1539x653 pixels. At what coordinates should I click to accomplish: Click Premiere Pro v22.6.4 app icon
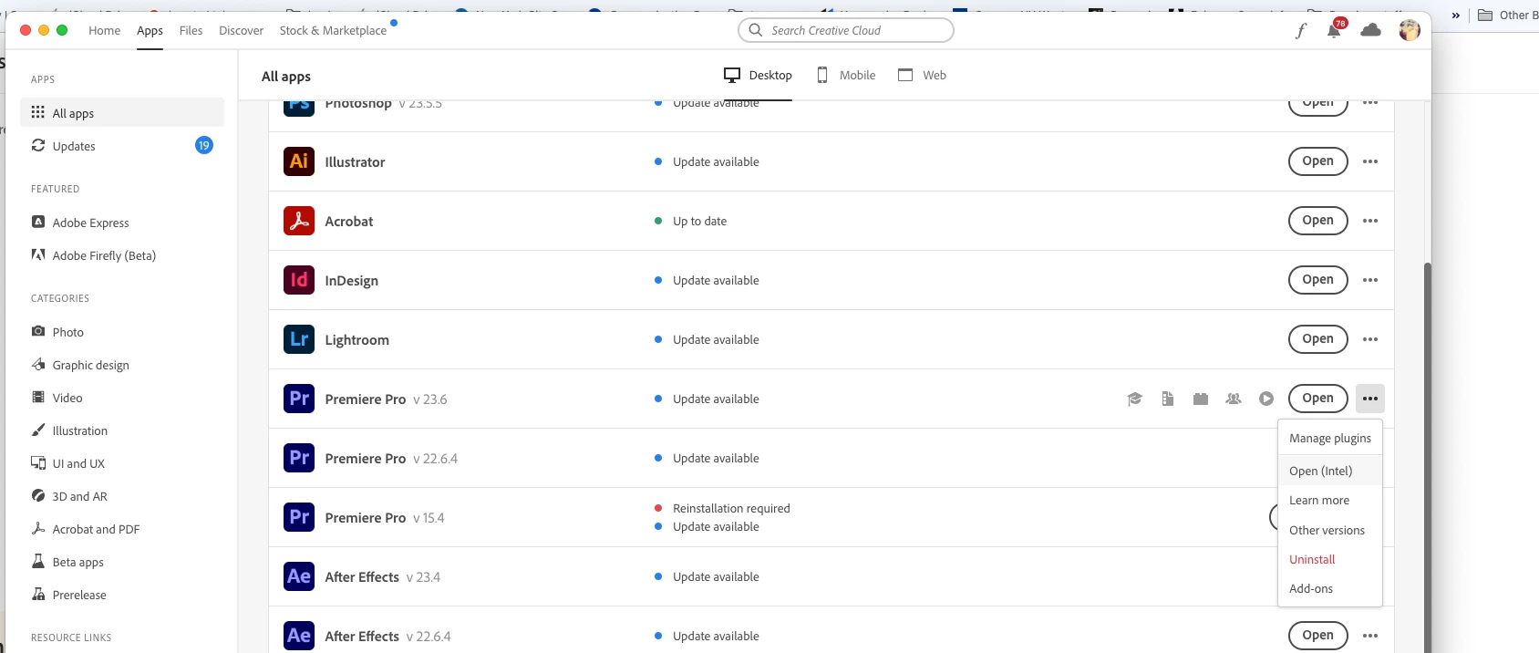[x=299, y=458]
